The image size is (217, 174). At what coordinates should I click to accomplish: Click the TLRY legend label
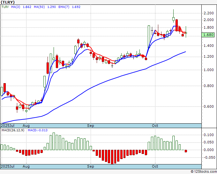(5, 7)
